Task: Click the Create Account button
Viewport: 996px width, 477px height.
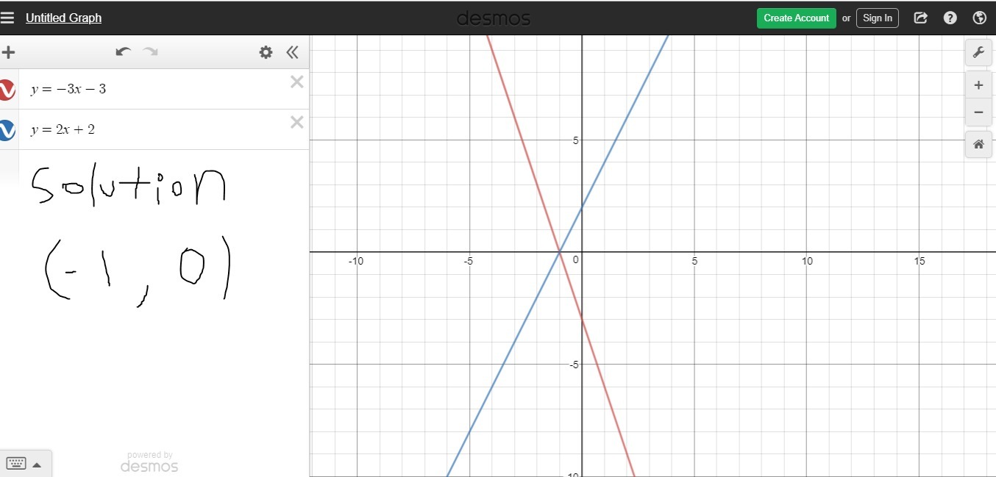Action: click(797, 18)
